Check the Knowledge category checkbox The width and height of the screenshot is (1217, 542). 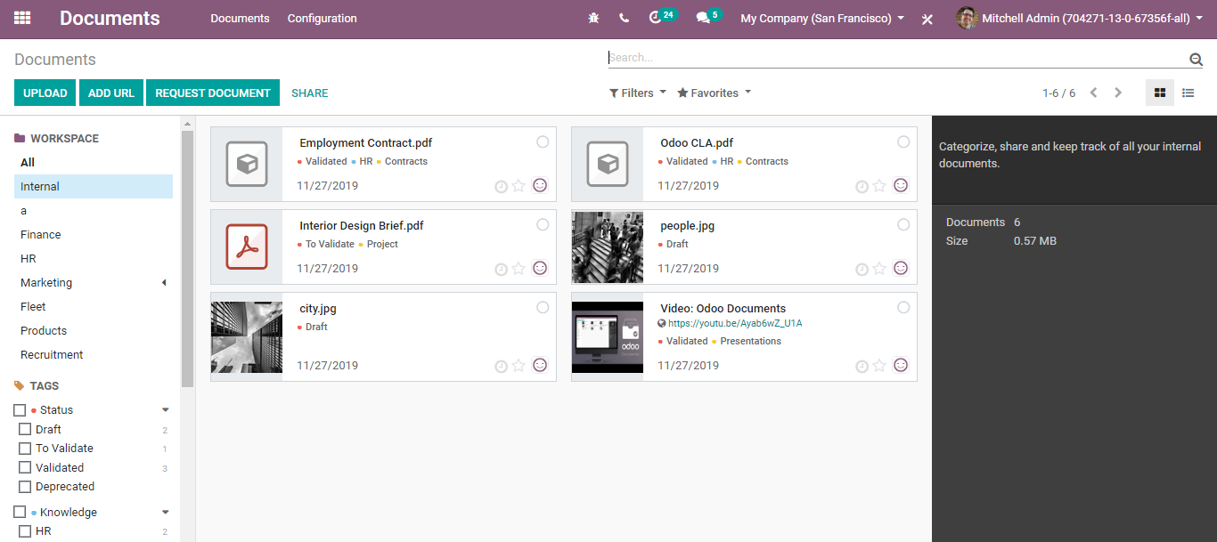point(20,513)
